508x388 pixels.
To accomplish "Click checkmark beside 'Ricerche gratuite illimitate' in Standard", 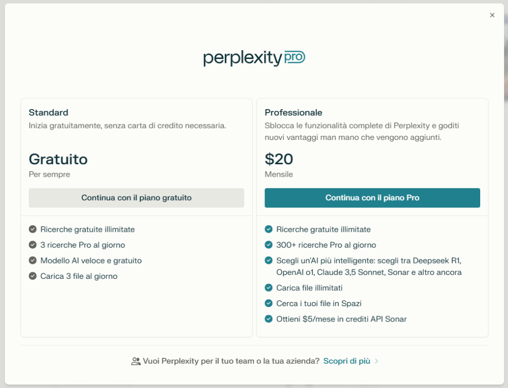I will click(33, 229).
